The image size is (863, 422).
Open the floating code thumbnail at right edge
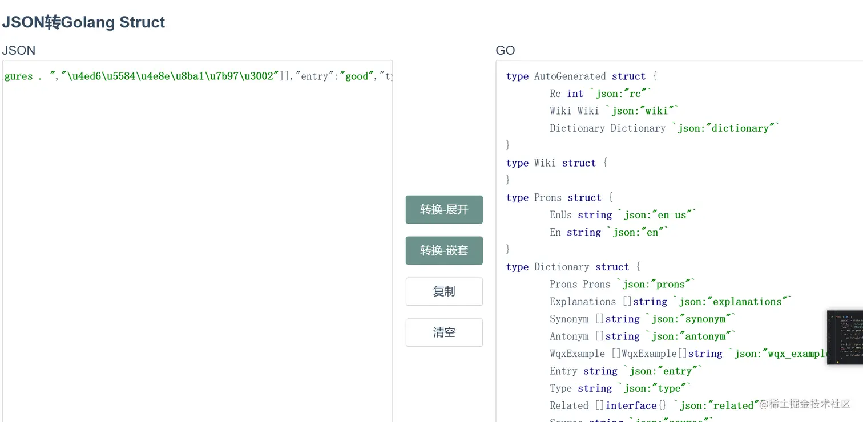coord(845,338)
